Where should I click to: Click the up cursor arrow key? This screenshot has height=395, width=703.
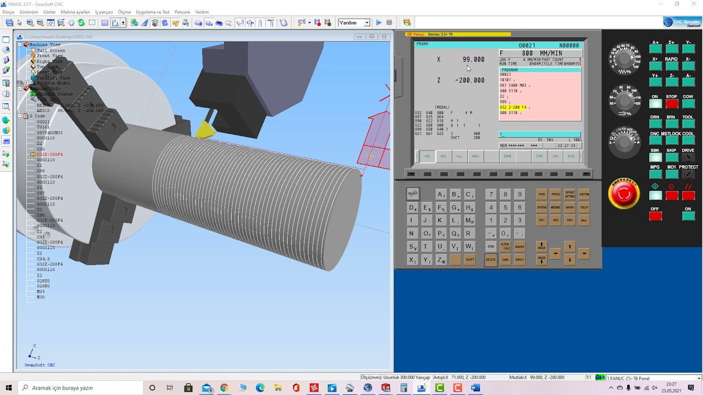coord(570,247)
